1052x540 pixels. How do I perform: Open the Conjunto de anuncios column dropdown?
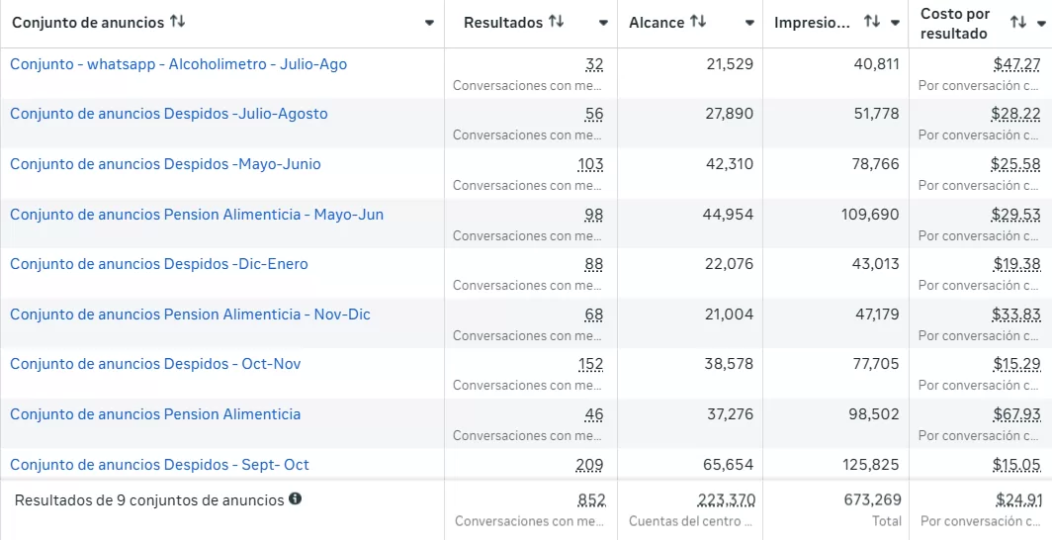point(429,23)
